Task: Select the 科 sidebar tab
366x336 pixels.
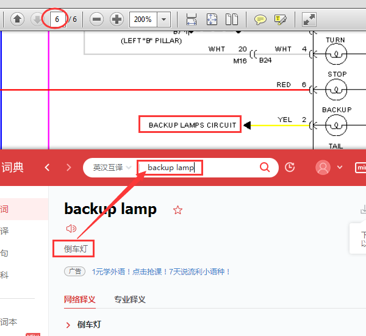Action: tap(4, 275)
